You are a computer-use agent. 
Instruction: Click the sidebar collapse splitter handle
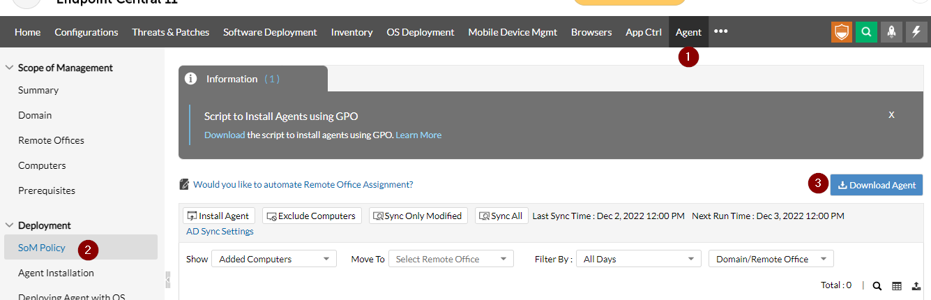[168, 280]
